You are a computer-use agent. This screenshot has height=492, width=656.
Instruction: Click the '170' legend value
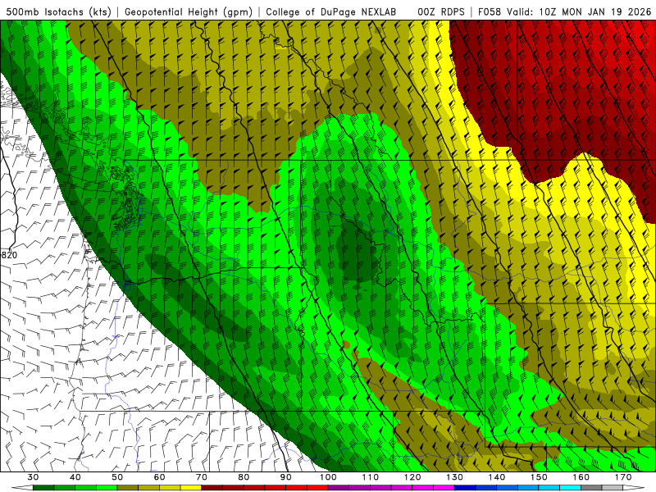tap(623, 477)
